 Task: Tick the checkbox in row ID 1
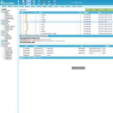(40, 15)
